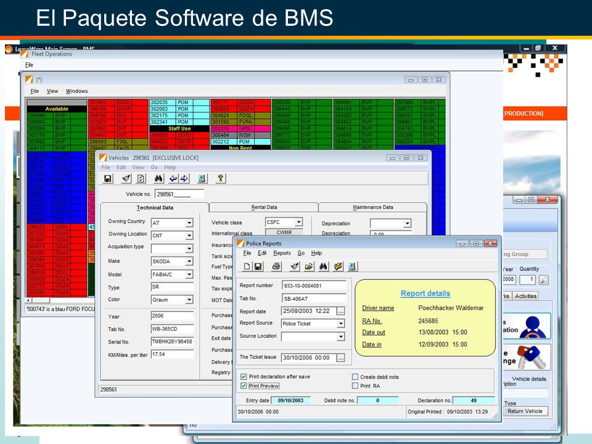Open the Owning Location dropdown
Viewport: 592px width, 444px height.
click(x=189, y=236)
